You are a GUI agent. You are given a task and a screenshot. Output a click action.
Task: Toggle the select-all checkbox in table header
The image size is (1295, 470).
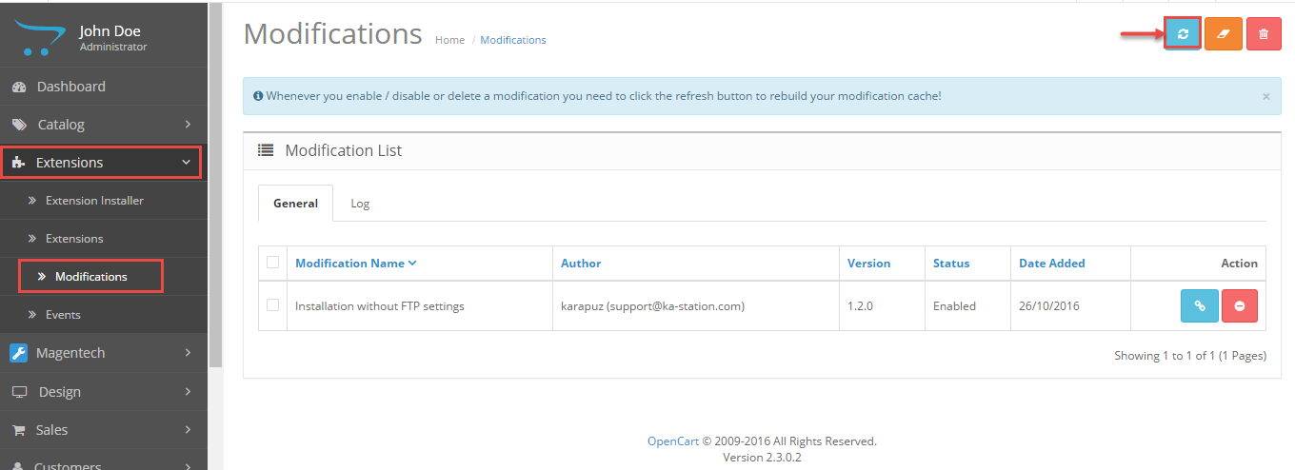(273, 263)
